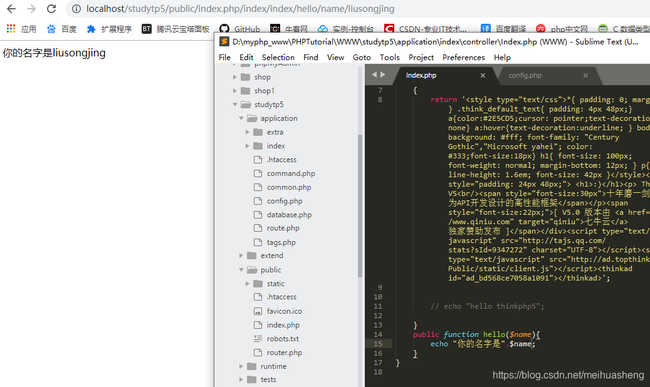Open the GitHub bookmark
This screenshot has width=650, height=387.
click(x=239, y=29)
